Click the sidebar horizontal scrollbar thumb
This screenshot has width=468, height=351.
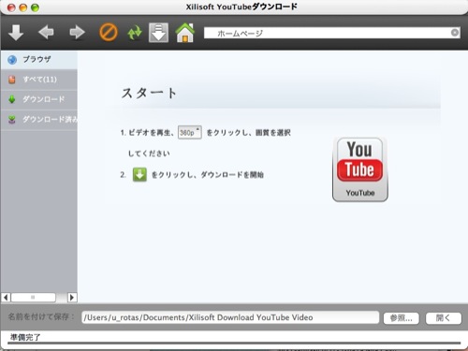click(x=34, y=297)
